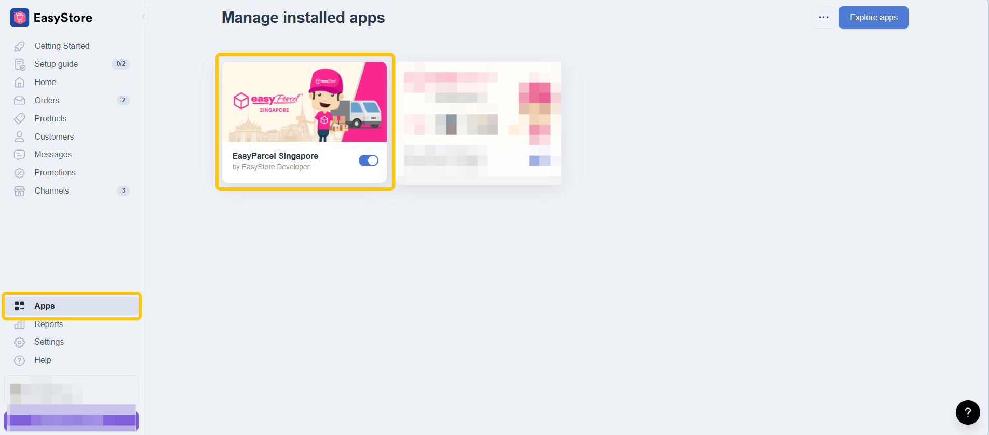Click the Setup guide 0/2 badge
This screenshot has height=435, width=989.
pyautogui.click(x=121, y=64)
